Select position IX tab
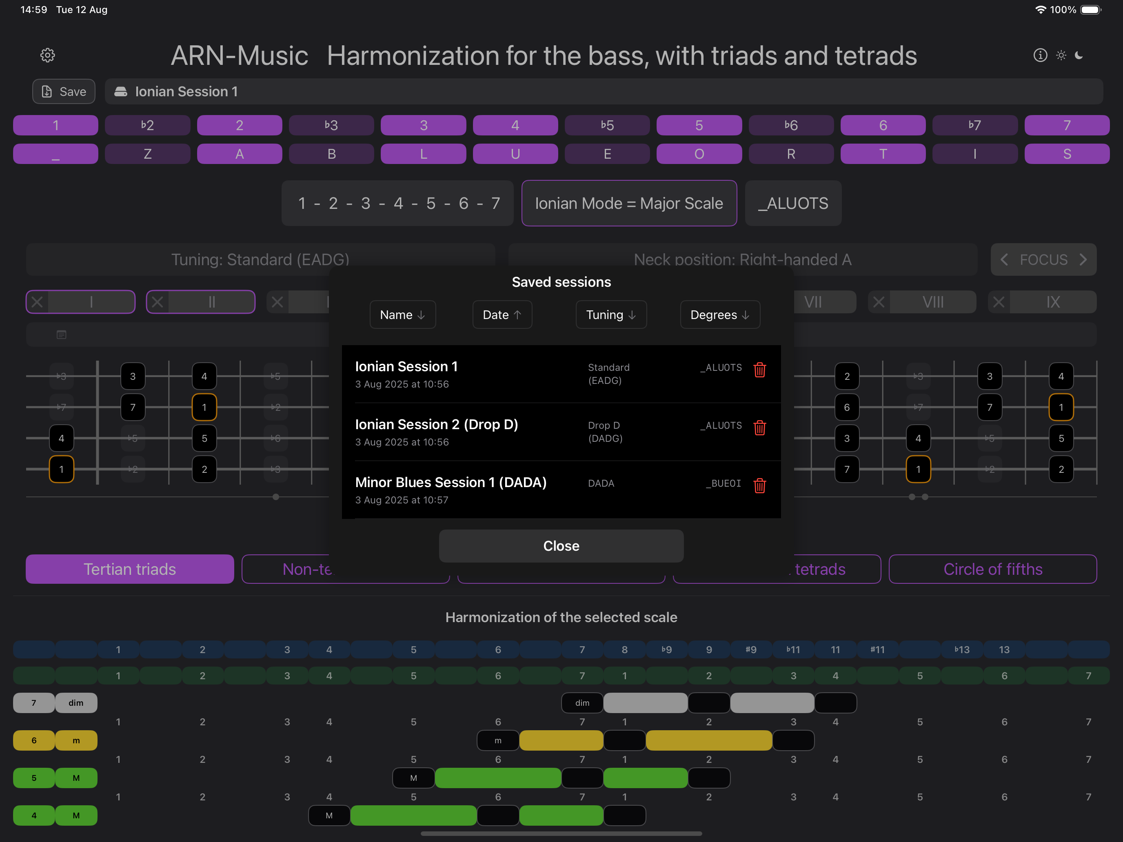1123x842 pixels. [1053, 302]
